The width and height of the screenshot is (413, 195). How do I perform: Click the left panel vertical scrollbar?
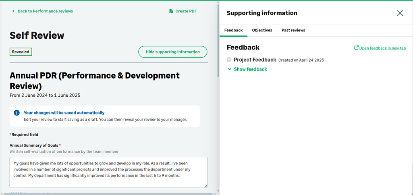point(218,40)
